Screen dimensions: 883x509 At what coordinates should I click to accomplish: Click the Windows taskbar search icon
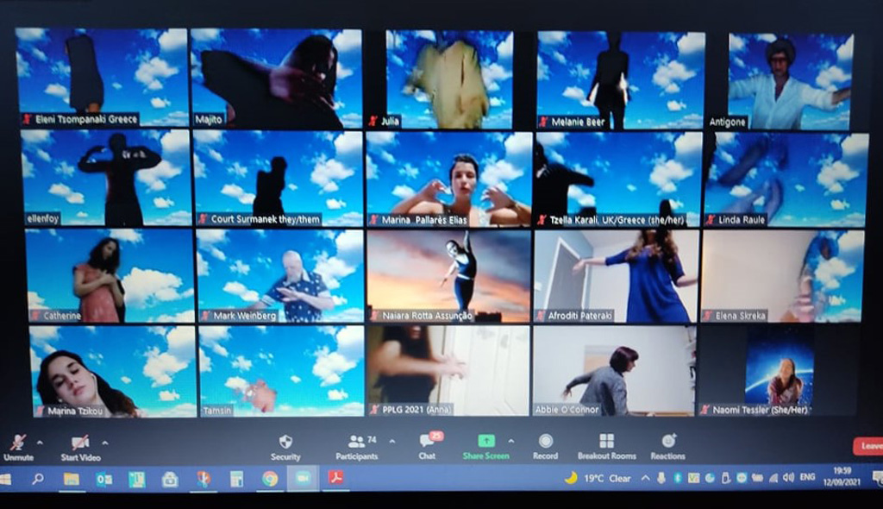38,479
